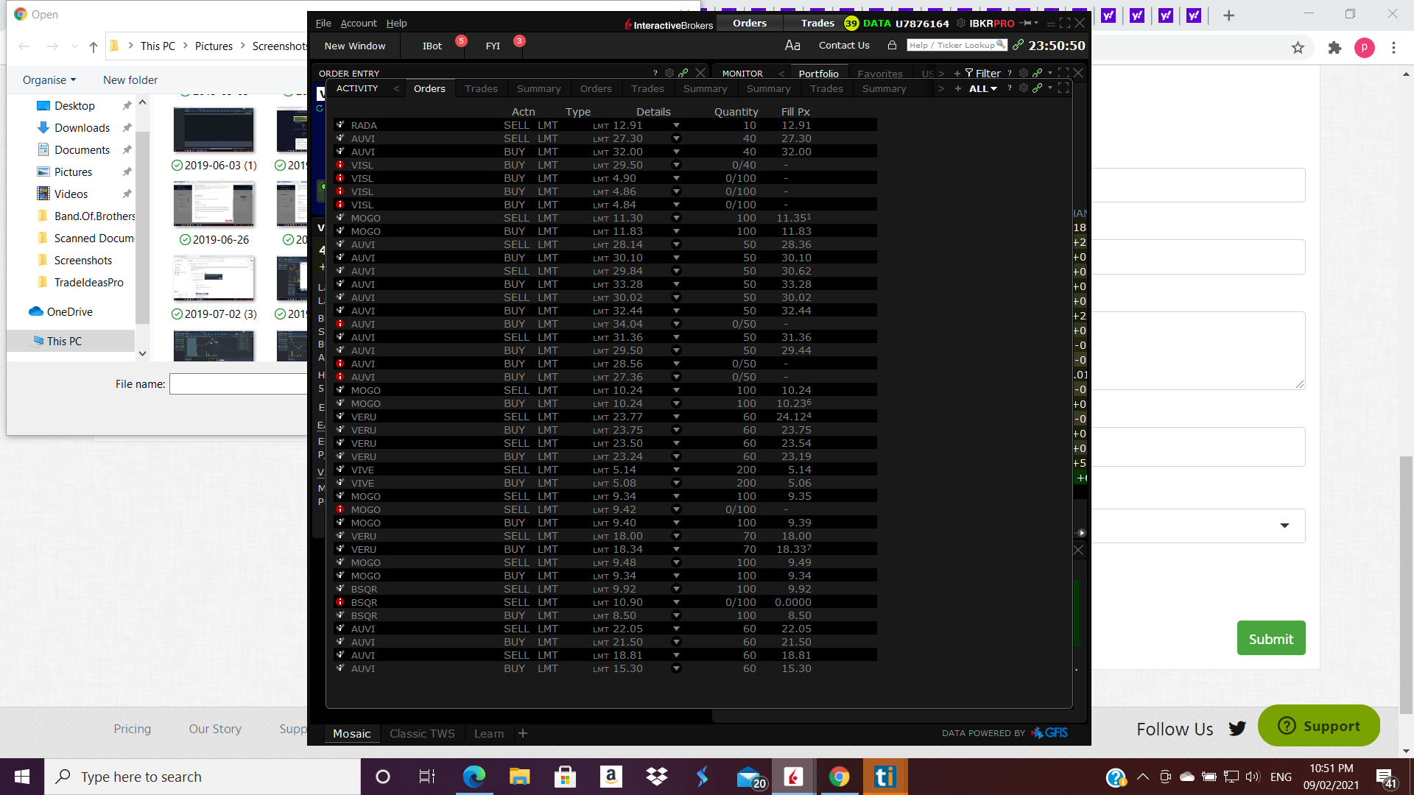Select the 2019-06-26 screenshot thumbnail

[214, 205]
